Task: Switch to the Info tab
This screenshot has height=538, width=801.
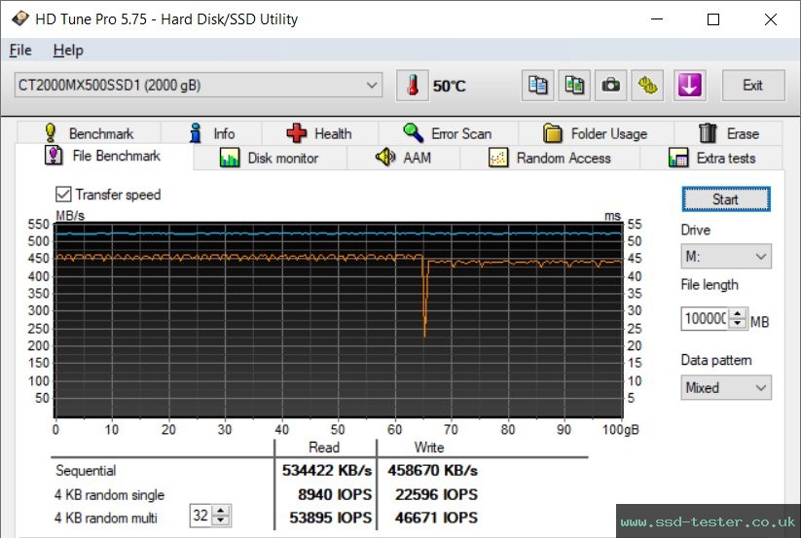Action: click(x=211, y=133)
